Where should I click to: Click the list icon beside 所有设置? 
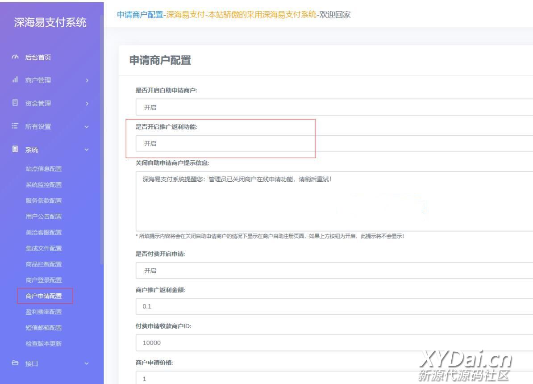point(15,126)
